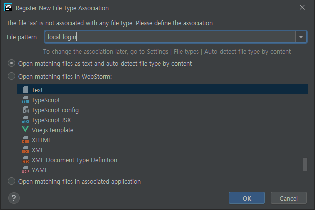Click the Vue.js template logo icon

(25, 129)
